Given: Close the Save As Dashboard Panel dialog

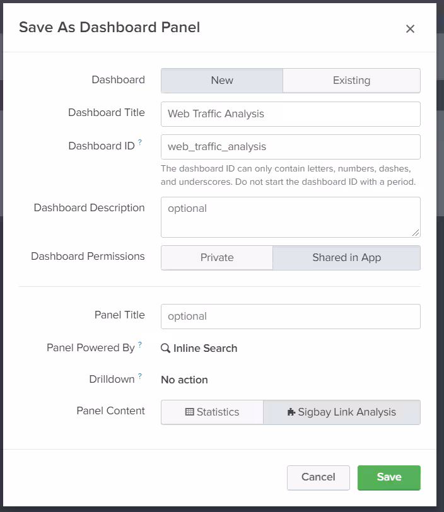Looking at the screenshot, I should coord(410,29).
